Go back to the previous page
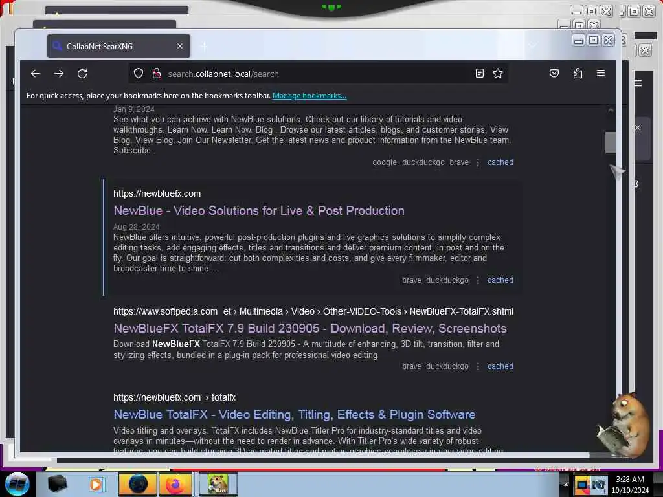Screen dimensions: 663x497 click(x=36, y=74)
